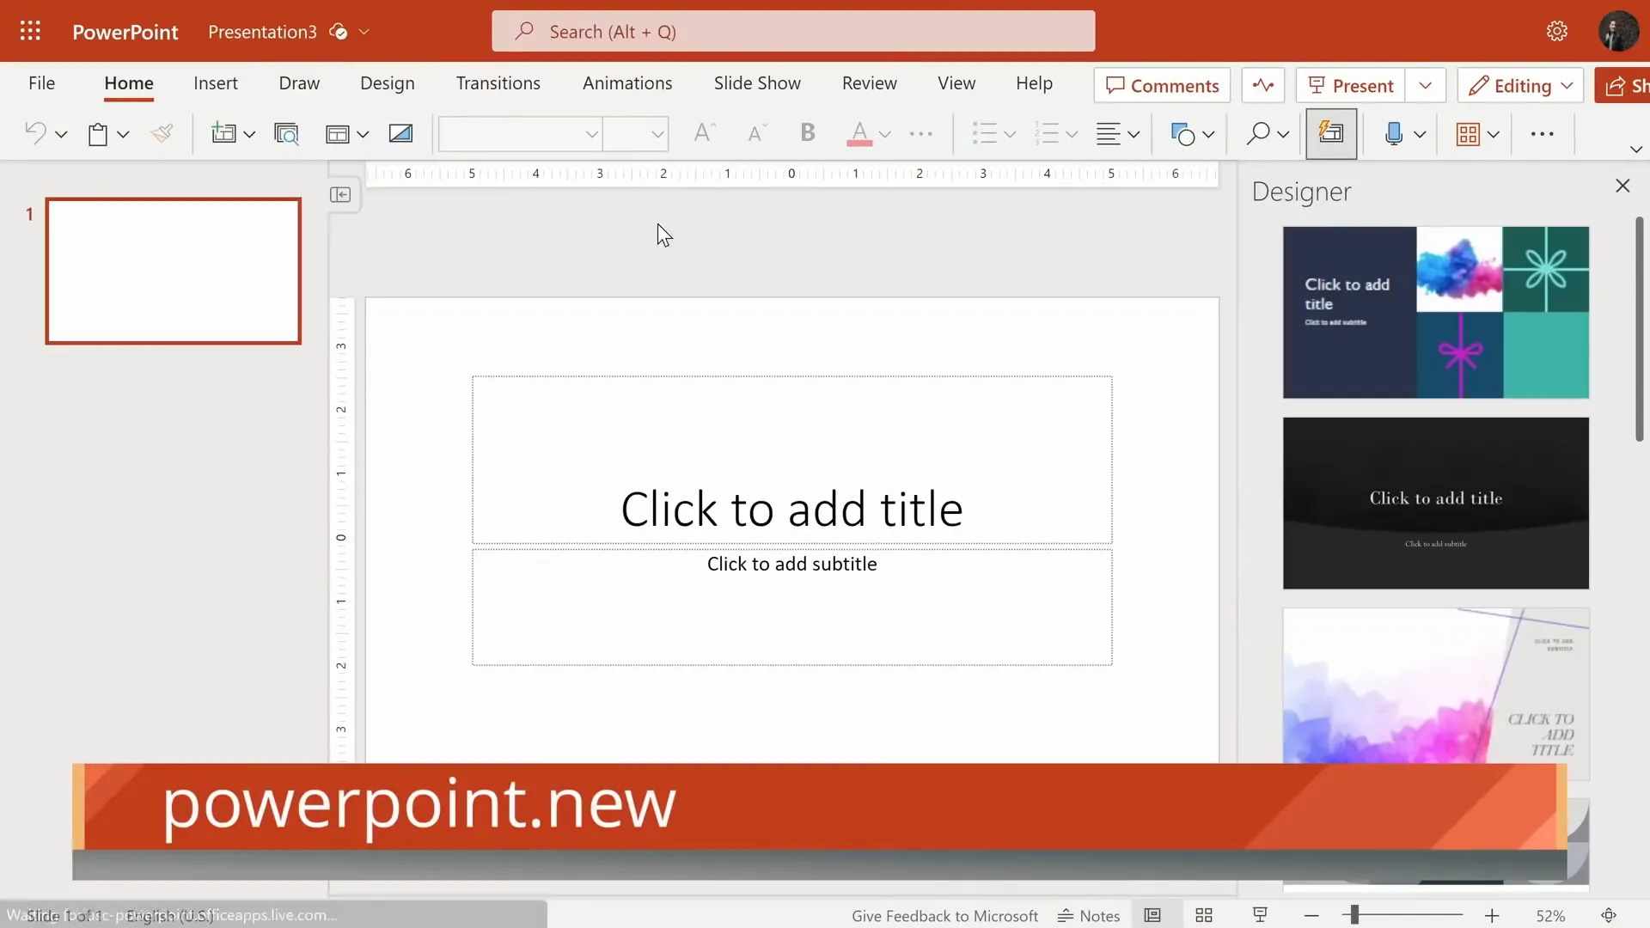This screenshot has height=928, width=1650.
Task: Click the zoom slider handle
Action: click(x=1354, y=916)
